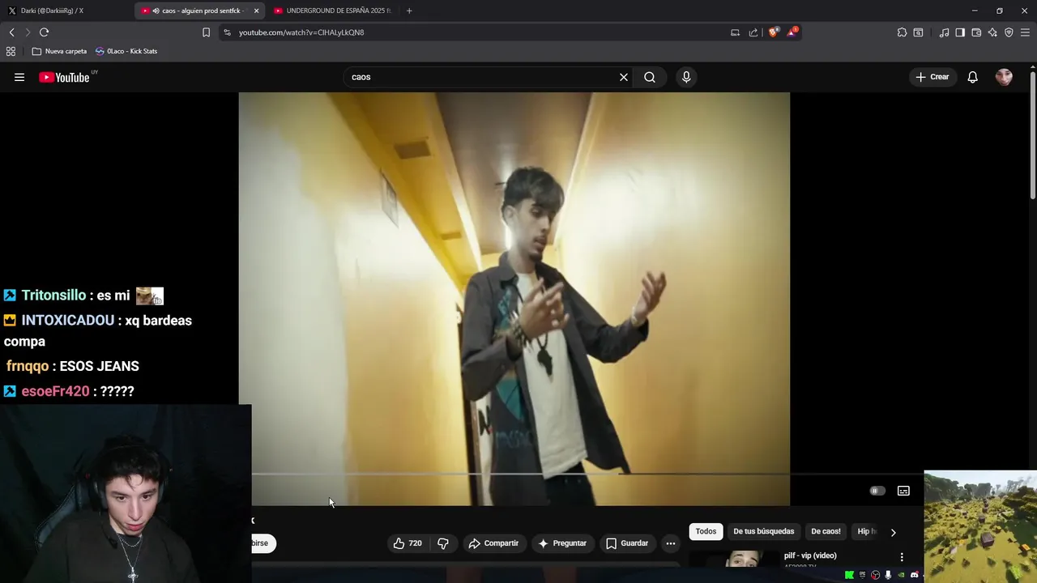The height and width of the screenshot is (583, 1037).
Task: Open '0Laco - Kick Stats' bookmark
Action: coord(126,51)
